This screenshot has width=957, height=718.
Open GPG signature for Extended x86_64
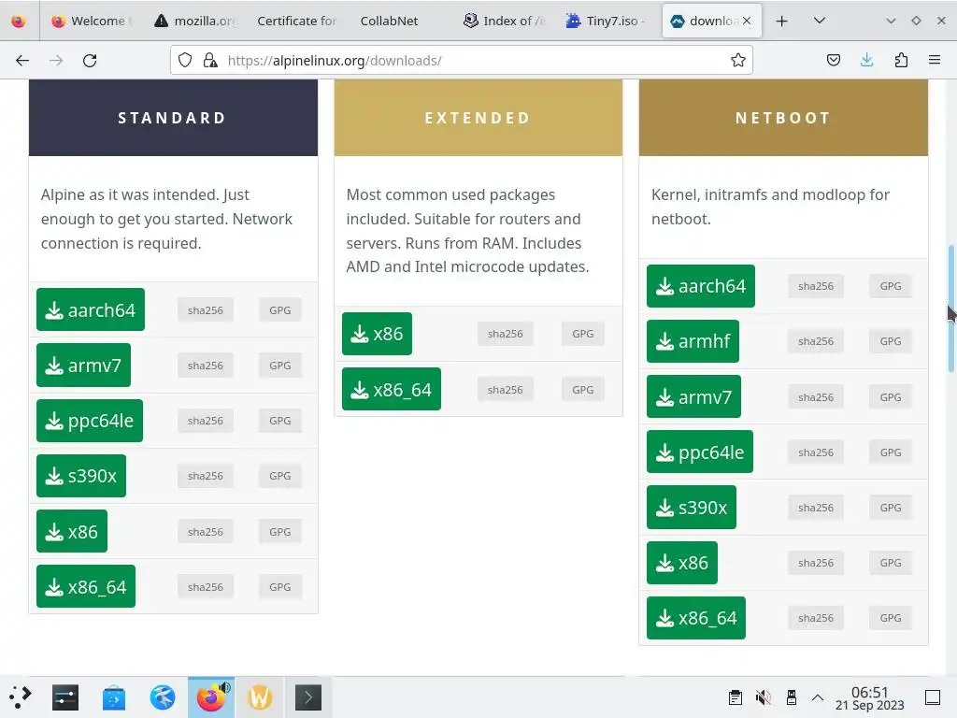pyautogui.click(x=583, y=390)
